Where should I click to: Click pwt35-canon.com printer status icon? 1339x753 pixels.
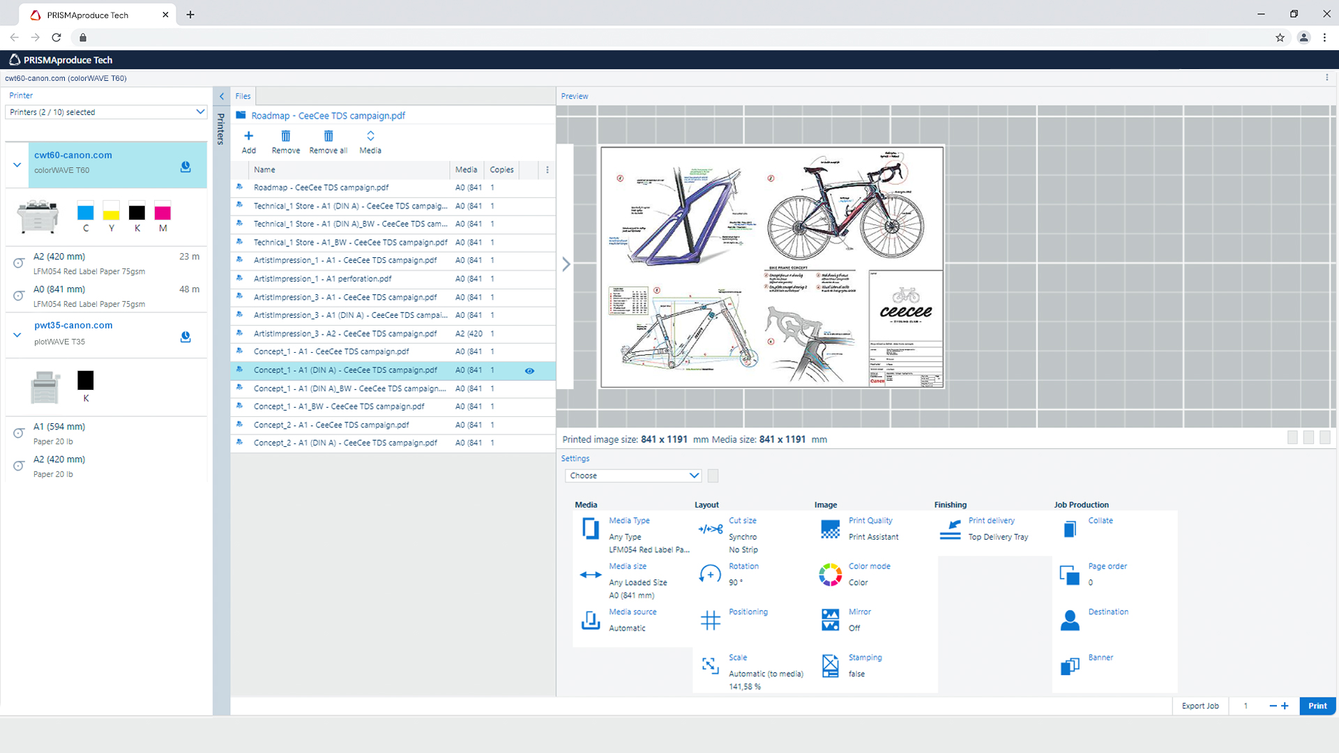[186, 337]
